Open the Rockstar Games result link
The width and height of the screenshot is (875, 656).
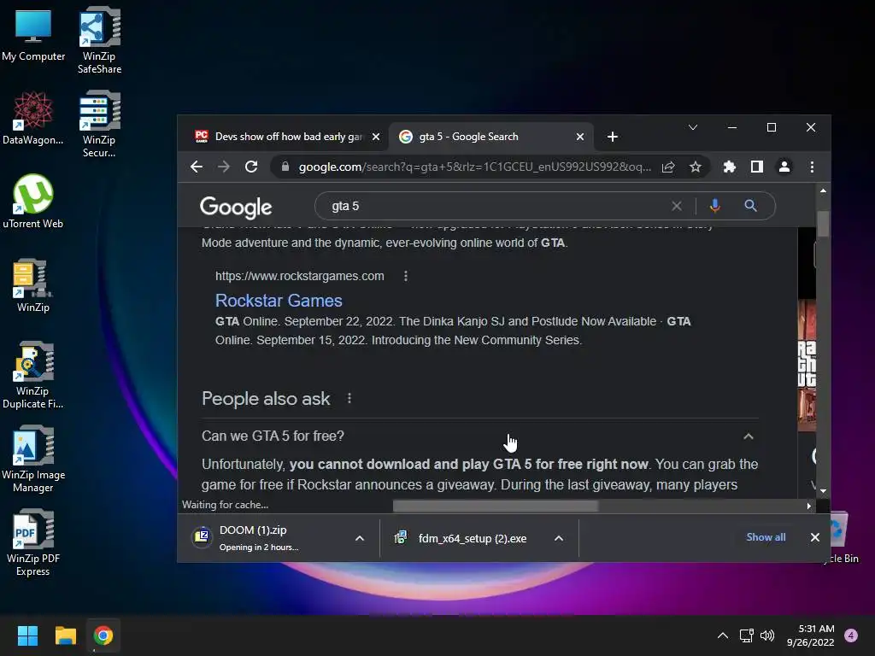click(279, 301)
